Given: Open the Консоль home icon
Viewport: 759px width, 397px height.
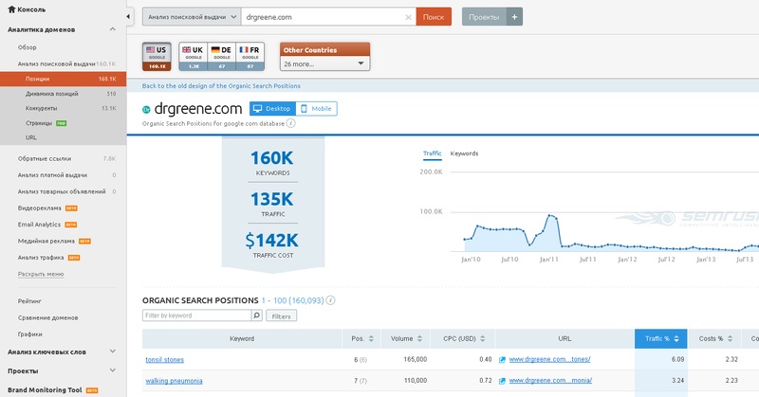Looking at the screenshot, I should [x=11, y=9].
